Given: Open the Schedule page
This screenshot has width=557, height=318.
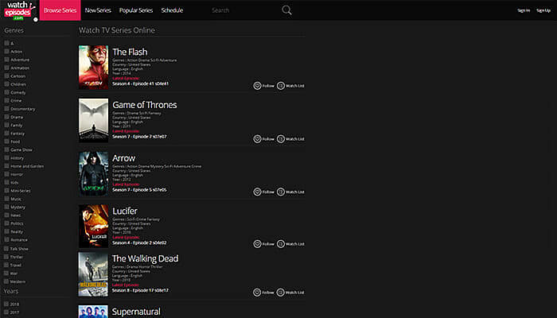Looking at the screenshot, I should 172,10.
